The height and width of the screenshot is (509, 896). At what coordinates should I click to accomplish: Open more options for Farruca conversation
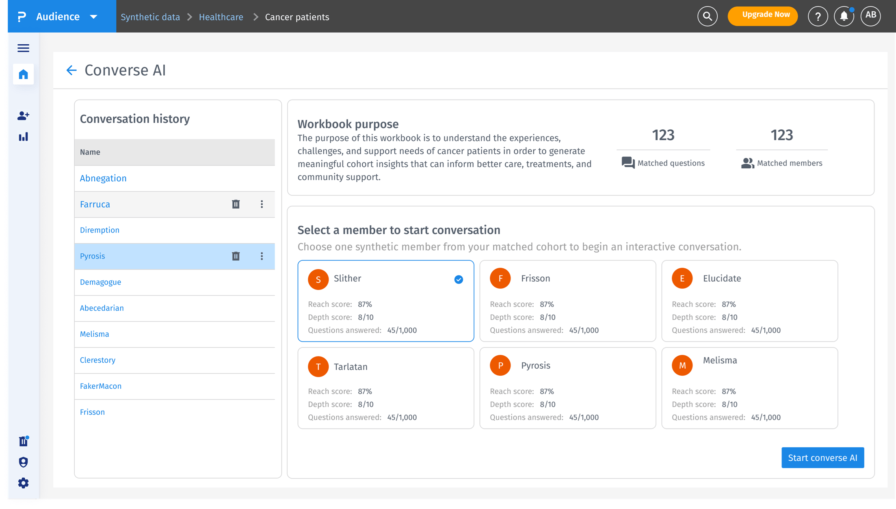coord(262,204)
